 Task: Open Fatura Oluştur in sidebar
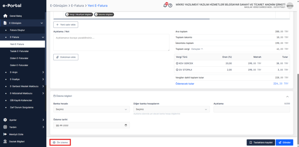[17, 30]
